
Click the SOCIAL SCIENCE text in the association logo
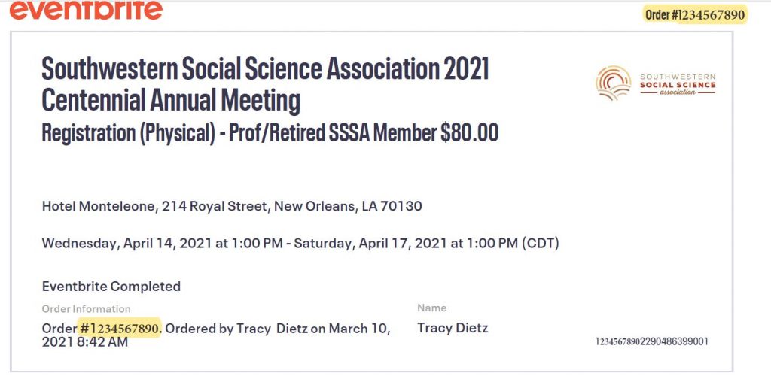(678, 85)
